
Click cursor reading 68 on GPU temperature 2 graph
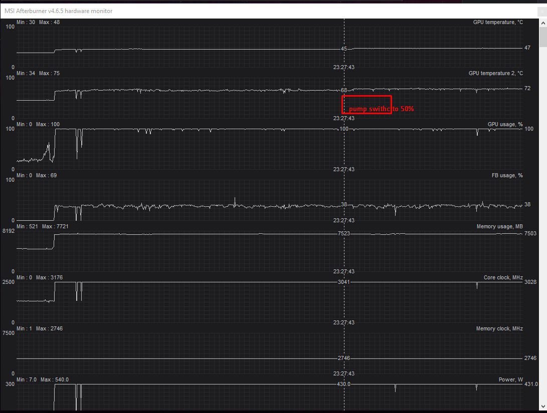(x=344, y=91)
